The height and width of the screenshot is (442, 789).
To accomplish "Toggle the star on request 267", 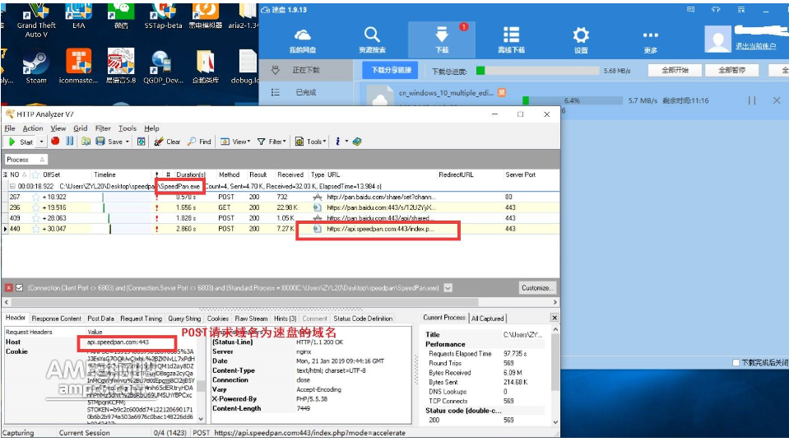I will 35,197.
